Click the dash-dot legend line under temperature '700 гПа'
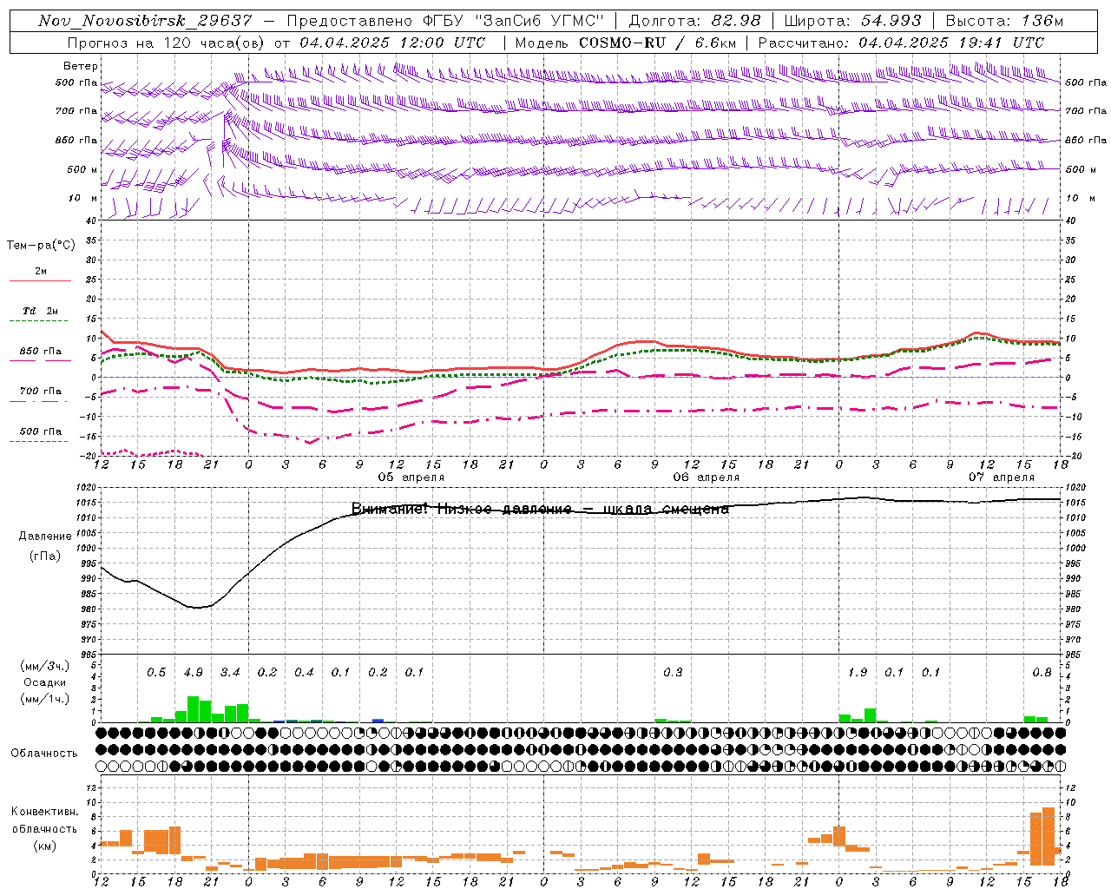1111x889 pixels. point(39,402)
